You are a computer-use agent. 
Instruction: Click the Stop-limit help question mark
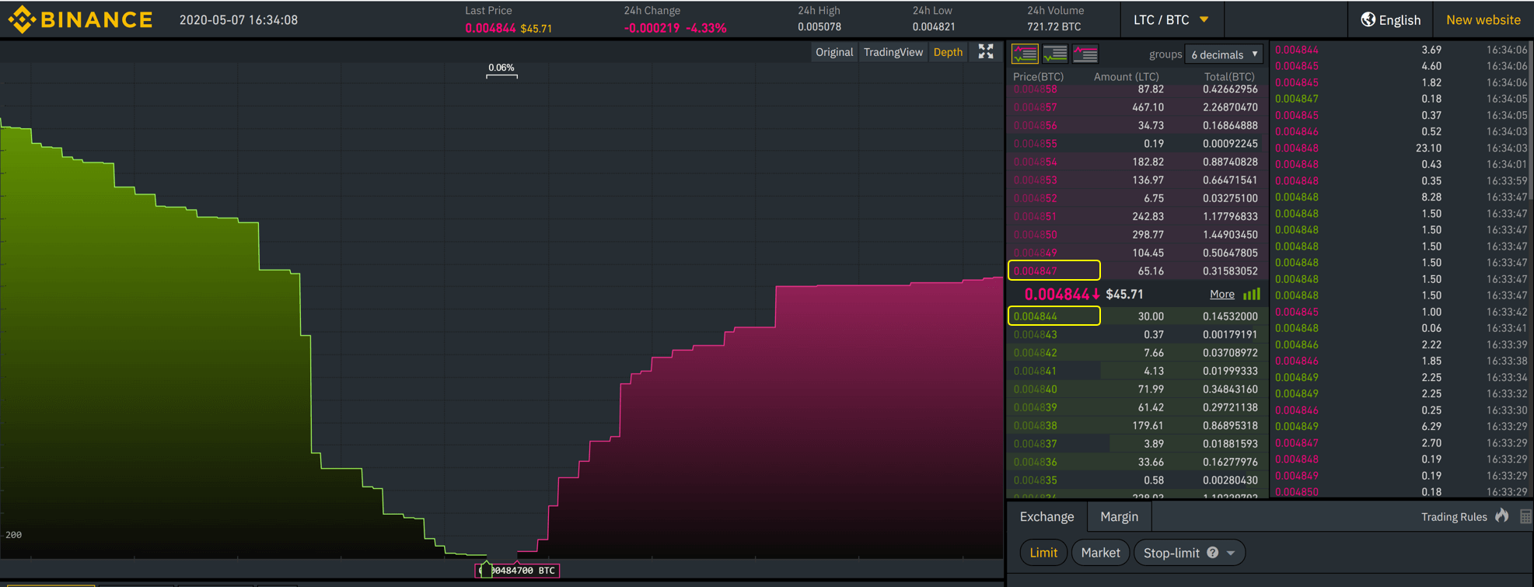[x=1212, y=553]
